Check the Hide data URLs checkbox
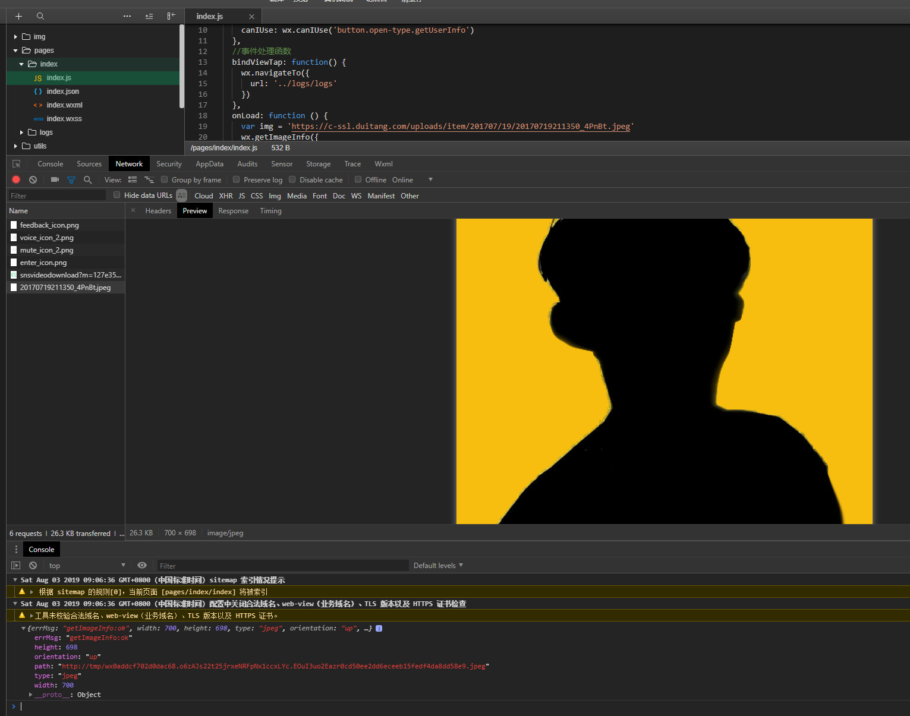This screenshot has width=910, height=716. tap(117, 195)
